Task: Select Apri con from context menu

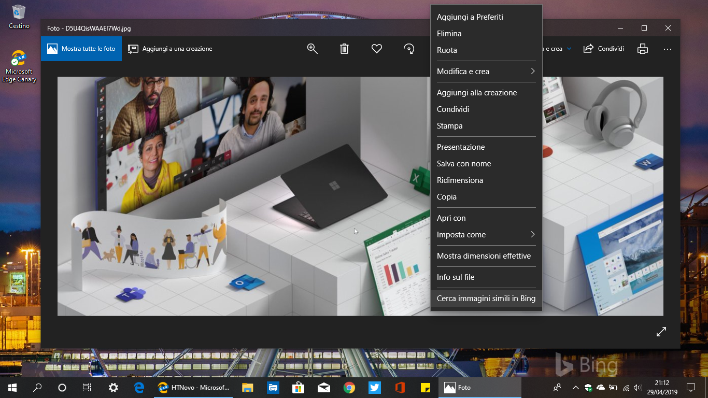Action: click(x=486, y=218)
